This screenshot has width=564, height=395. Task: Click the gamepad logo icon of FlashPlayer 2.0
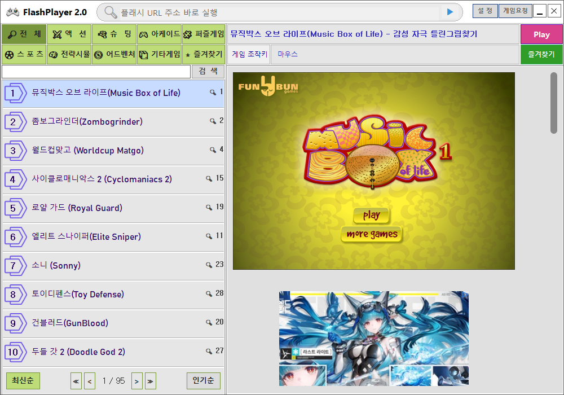pos(13,12)
